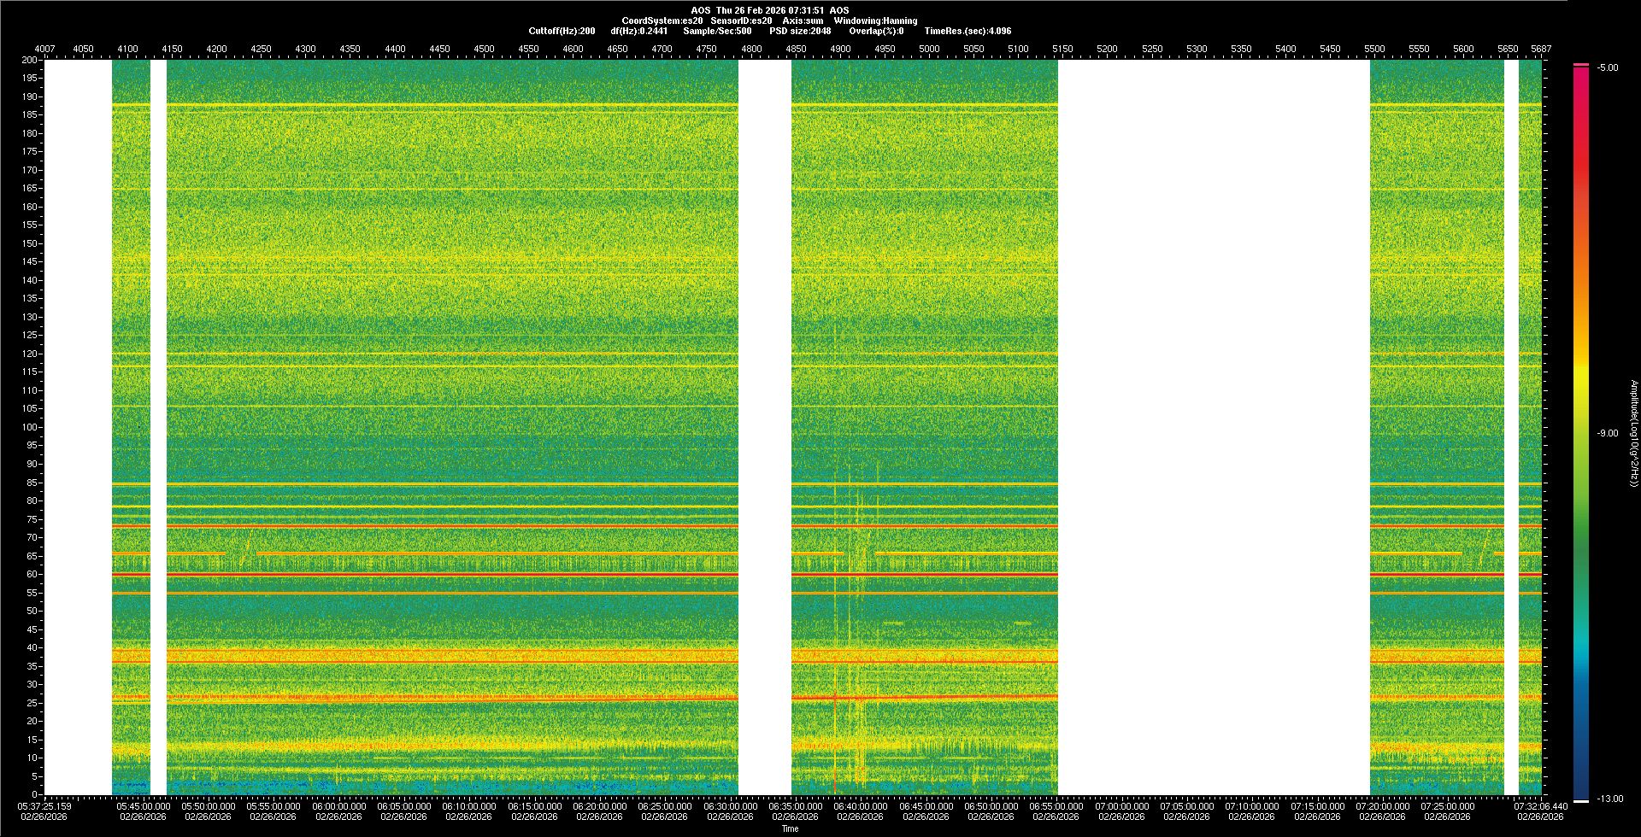Click the PSD size:2048 header field
The width and height of the screenshot is (1641, 837).
[800, 31]
